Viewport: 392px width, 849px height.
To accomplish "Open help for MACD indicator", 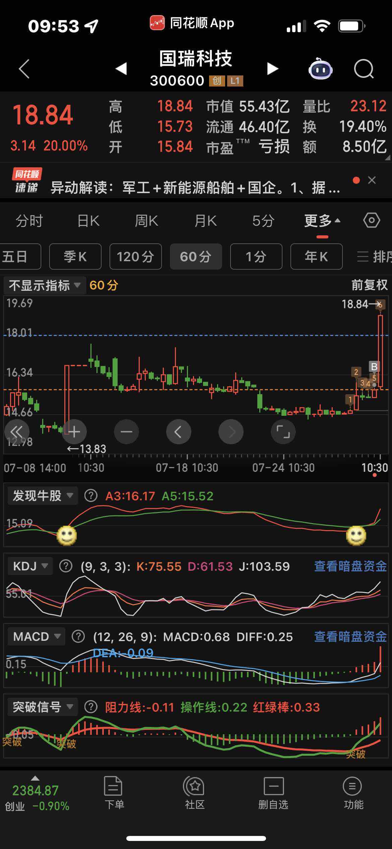I will 78,636.
